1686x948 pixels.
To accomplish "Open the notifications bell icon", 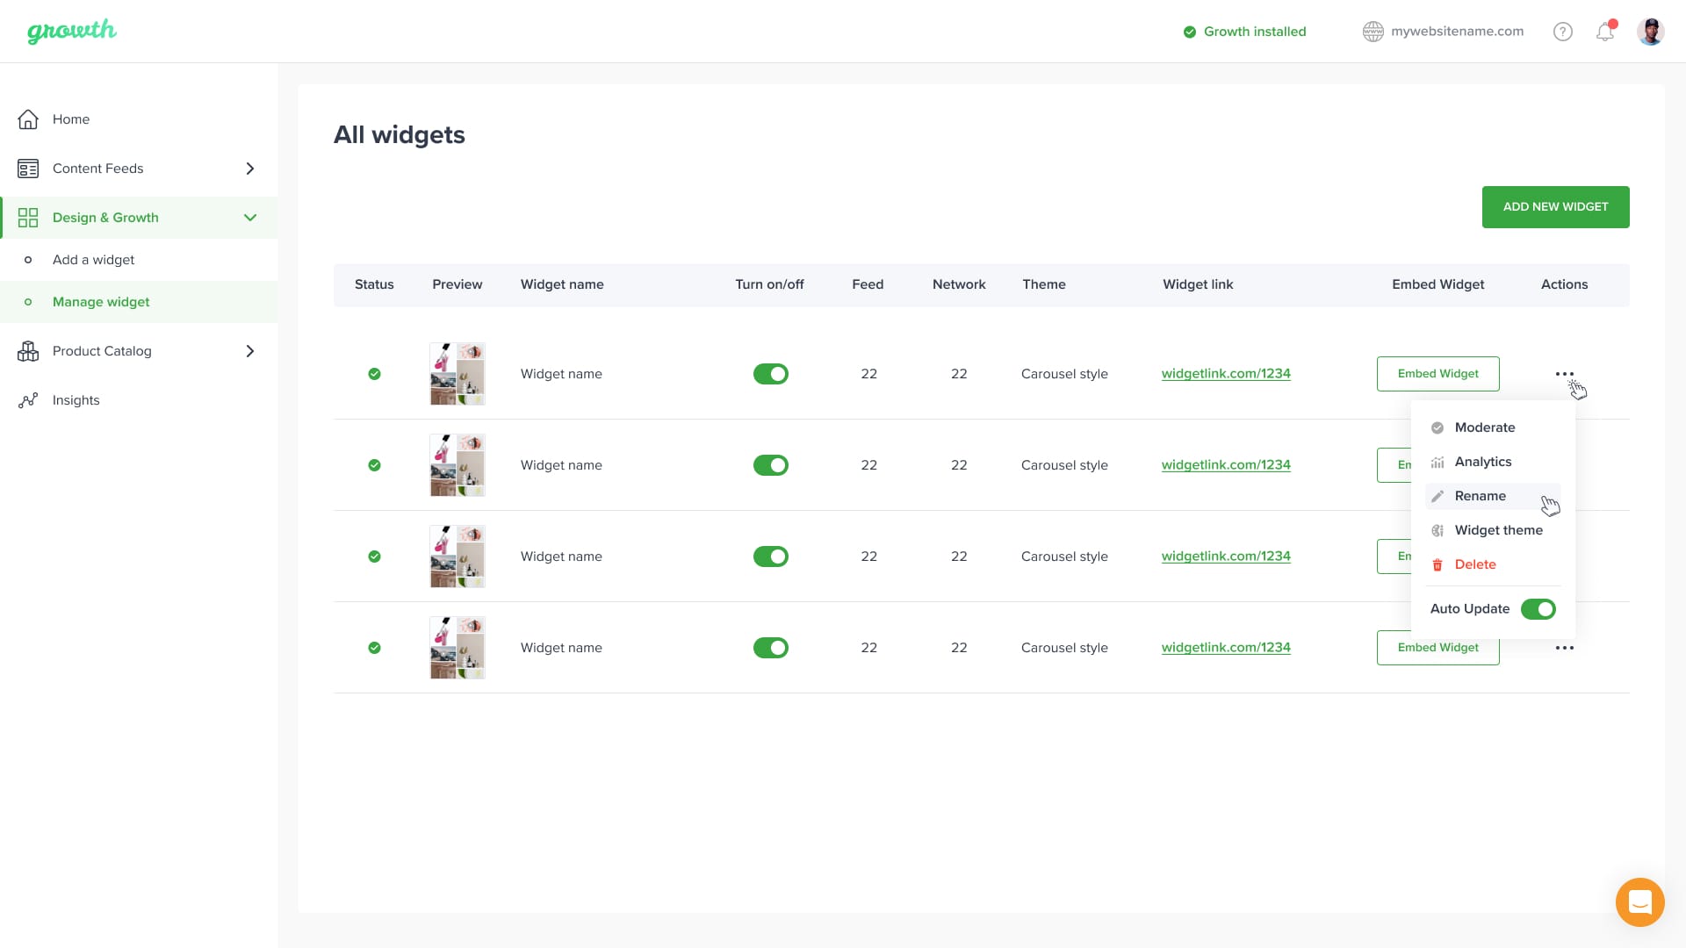I will pyautogui.click(x=1605, y=32).
